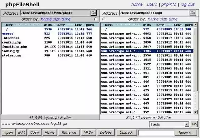This screenshot has width=200, height=138.
Task: Select log file with size 465
Action: [x=147, y=103]
